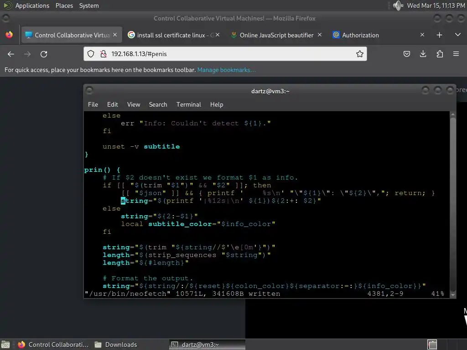
Task: Open the tracking protection shield icon
Action: tap(91, 54)
